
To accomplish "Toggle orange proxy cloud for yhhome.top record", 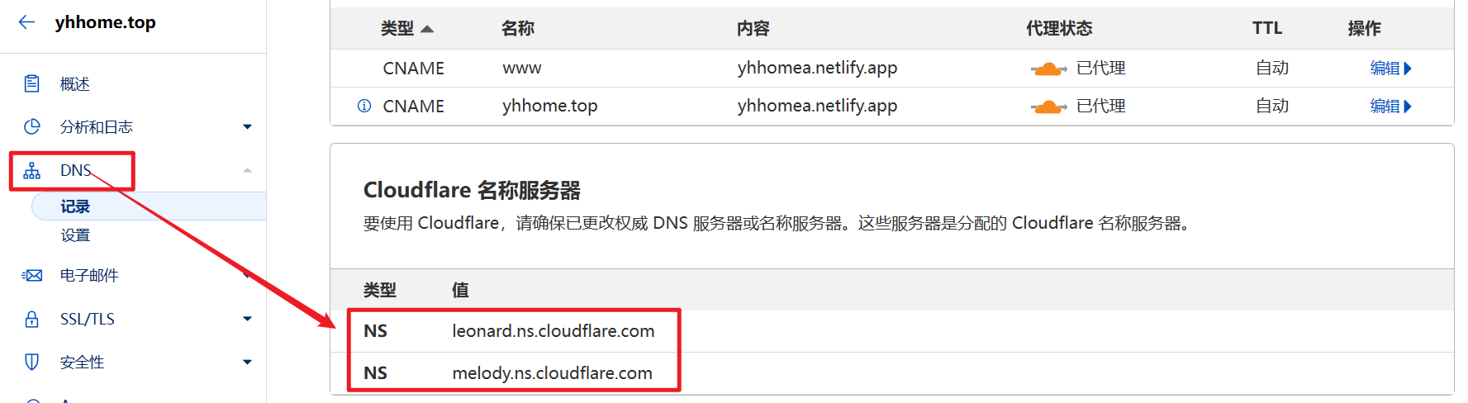I will pos(1048,107).
